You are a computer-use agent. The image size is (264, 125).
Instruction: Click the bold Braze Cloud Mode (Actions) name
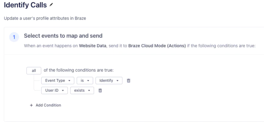point(157,46)
